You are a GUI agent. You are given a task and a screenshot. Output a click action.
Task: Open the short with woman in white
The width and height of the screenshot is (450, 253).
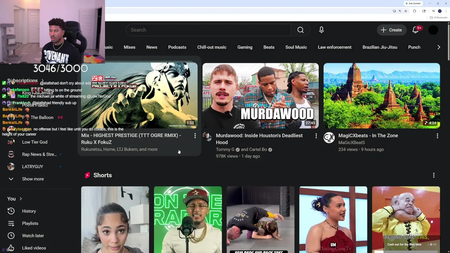coord(115,220)
